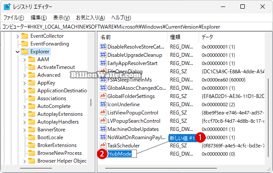Open the ヘルプ(H) menu
The image size is (273, 173).
pos(121,18)
